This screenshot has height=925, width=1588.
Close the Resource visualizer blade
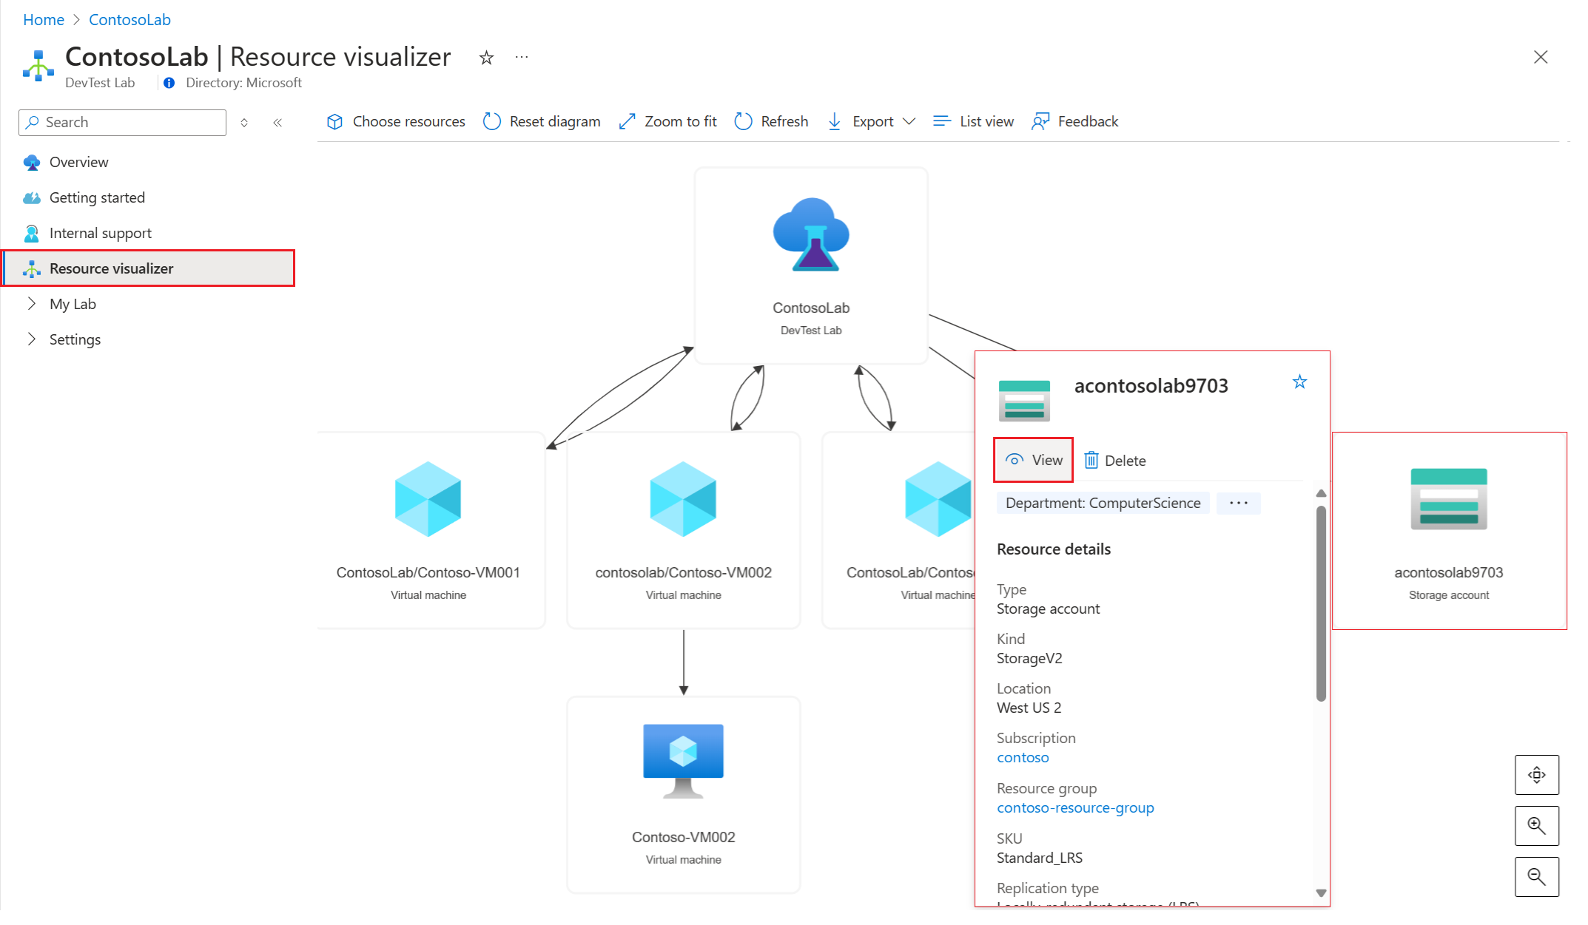pyautogui.click(x=1541, y=57)
